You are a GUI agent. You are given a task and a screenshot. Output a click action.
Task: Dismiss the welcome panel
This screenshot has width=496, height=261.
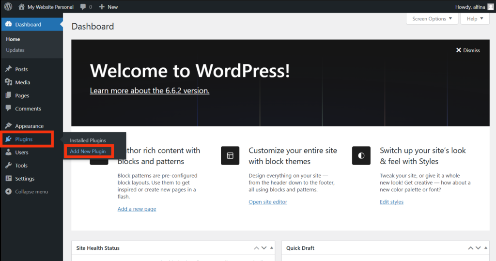tap(468, 50)
